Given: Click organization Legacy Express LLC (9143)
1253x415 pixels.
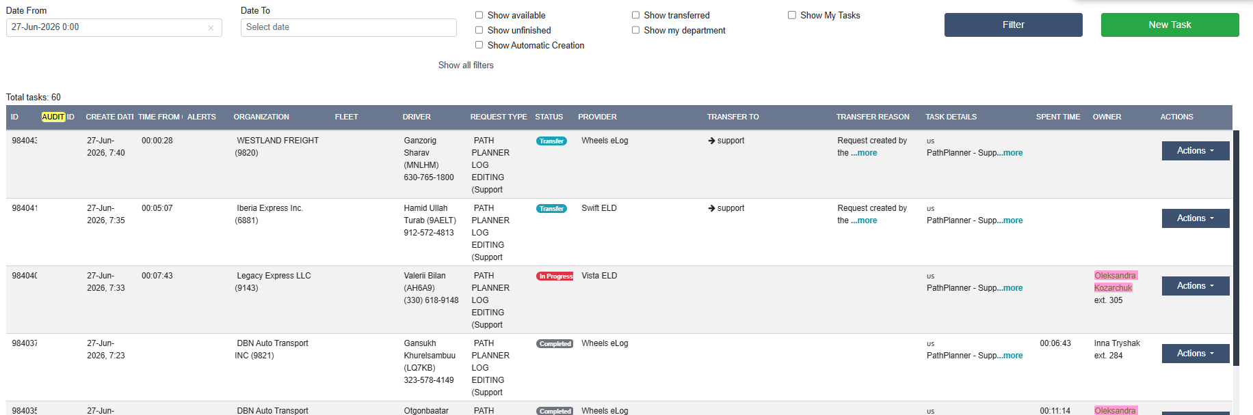Looking at the screenshot, I should click(x=273, y=282).
